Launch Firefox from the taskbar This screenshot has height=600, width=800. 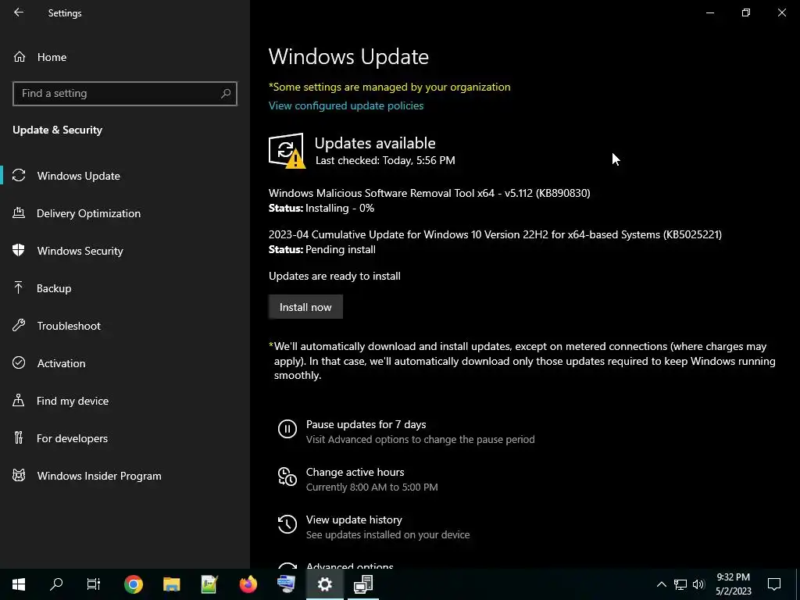pyautogui.click(x=248, y=584)
